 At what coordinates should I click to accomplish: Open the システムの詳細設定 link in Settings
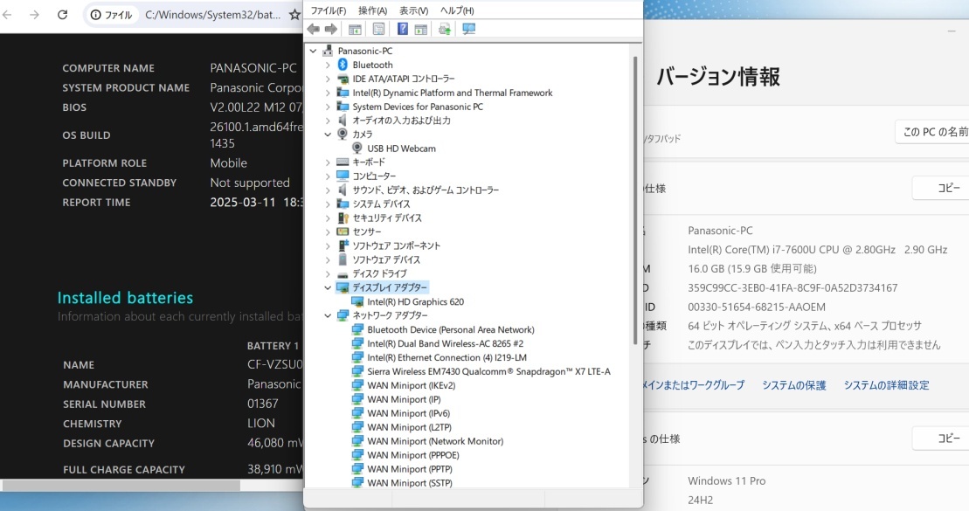(x=887, y=385)
